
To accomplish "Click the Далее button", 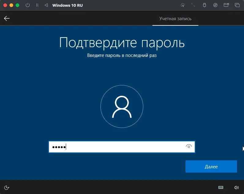I will [x=211, y=166].
